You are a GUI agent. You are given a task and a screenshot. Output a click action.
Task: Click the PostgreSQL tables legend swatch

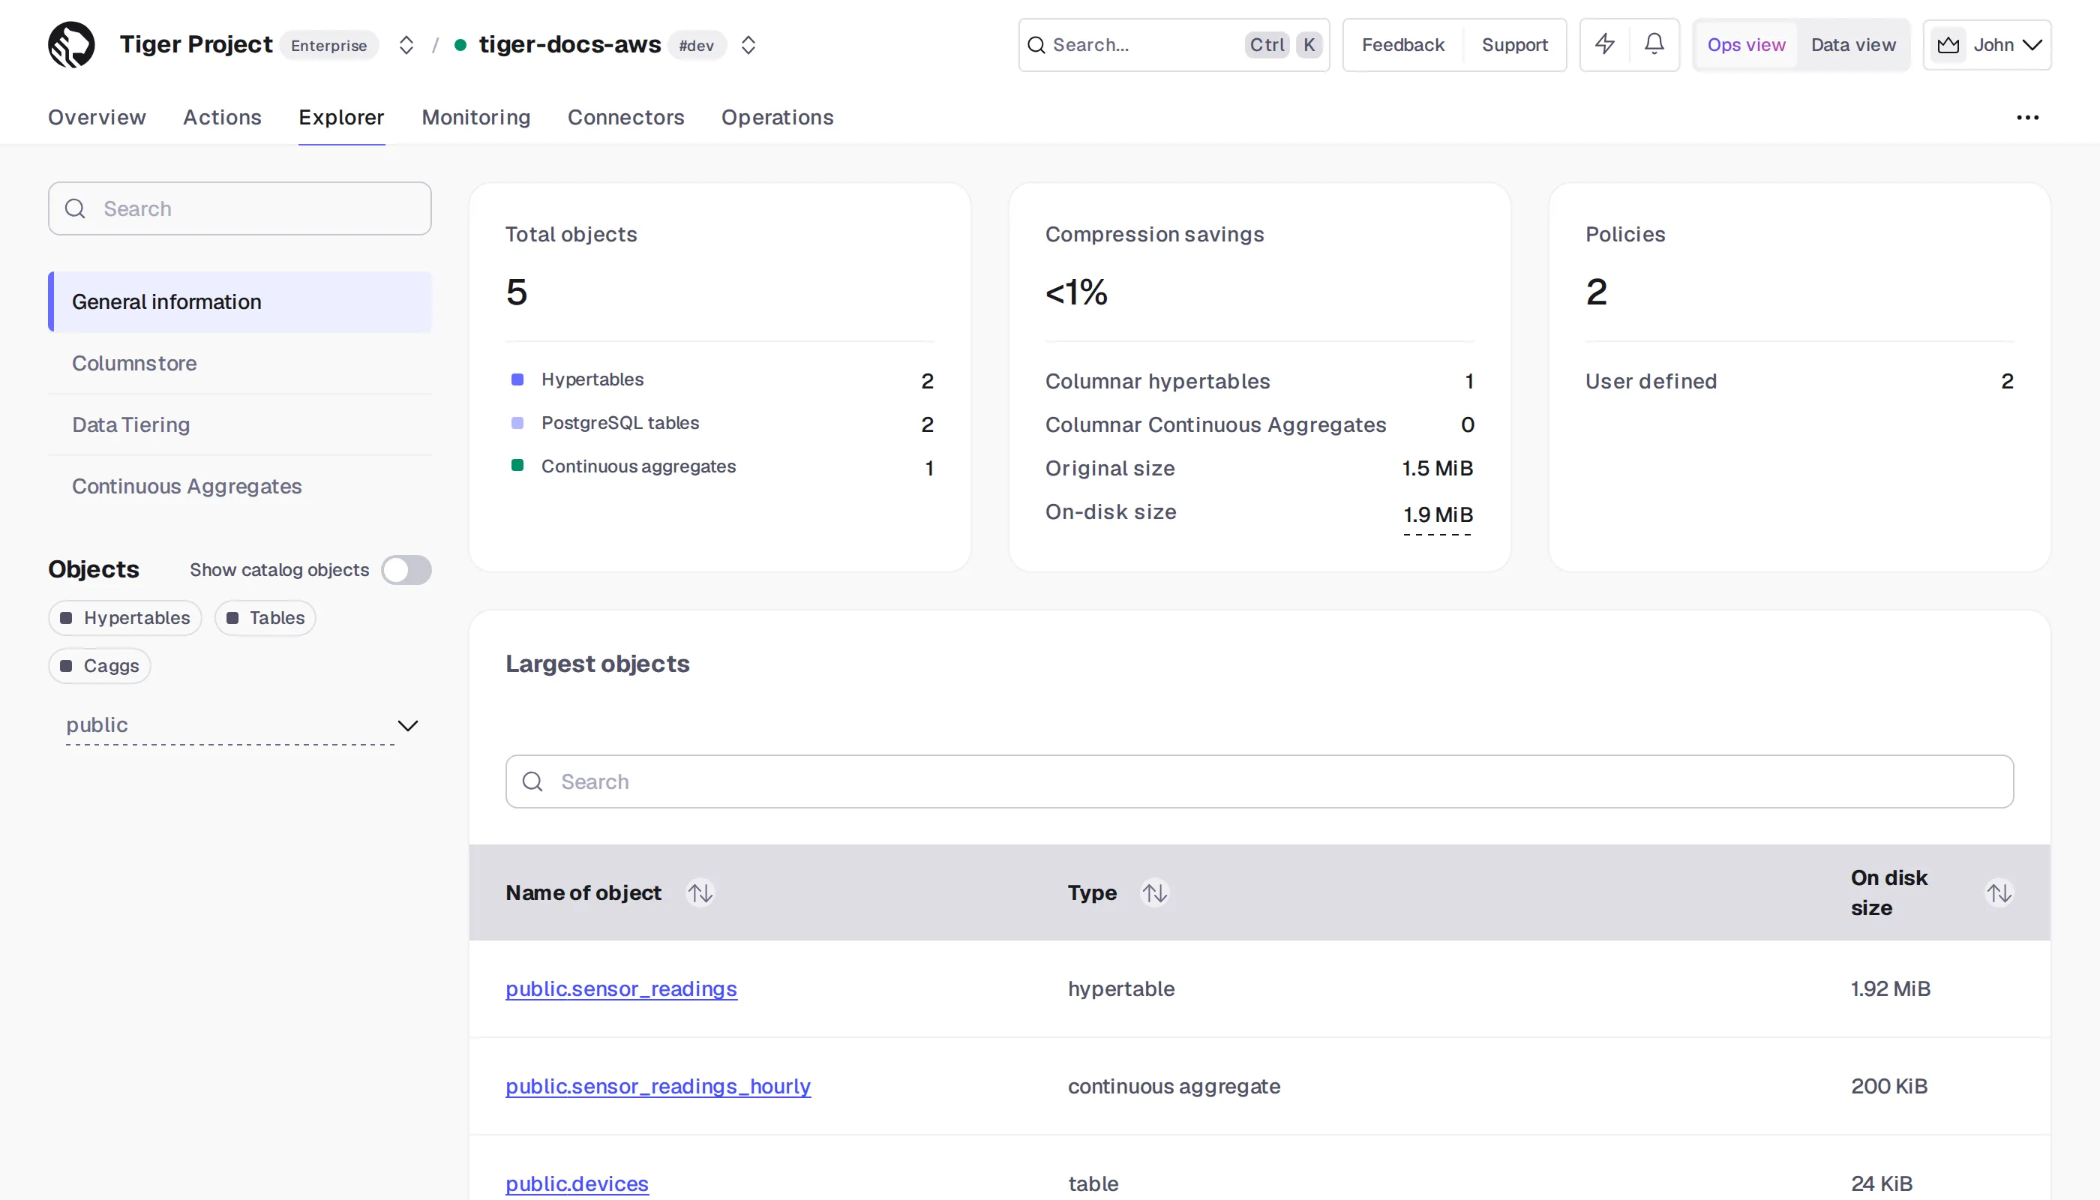click(517, 423)
